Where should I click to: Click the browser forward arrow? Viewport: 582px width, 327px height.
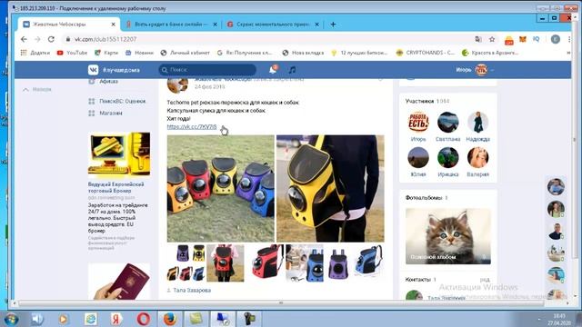[x=37, y=39]
